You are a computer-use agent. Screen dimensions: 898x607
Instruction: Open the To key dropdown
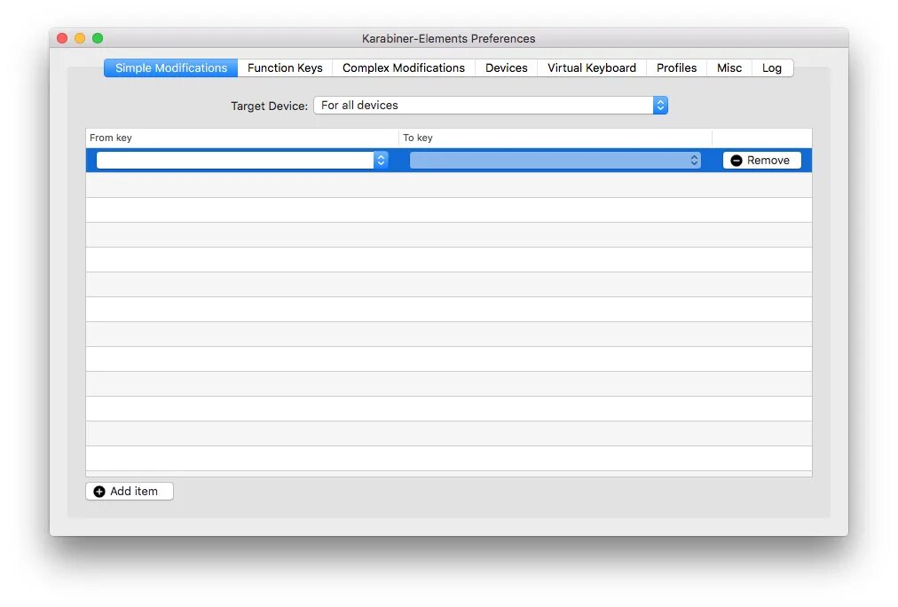[555, 160]
